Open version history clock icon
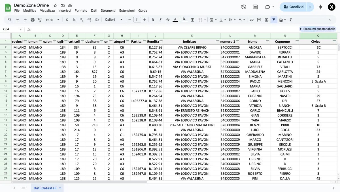Screen dimensions: 340x192 click(244, 7)
